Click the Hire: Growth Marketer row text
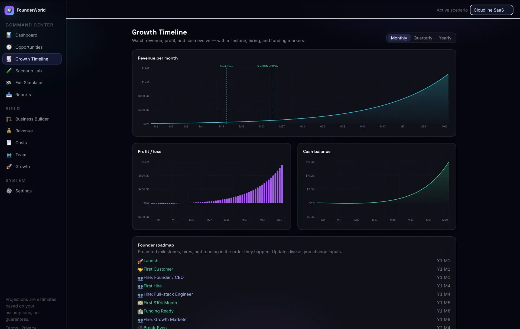The image size is (520, 329). (166, 319)
